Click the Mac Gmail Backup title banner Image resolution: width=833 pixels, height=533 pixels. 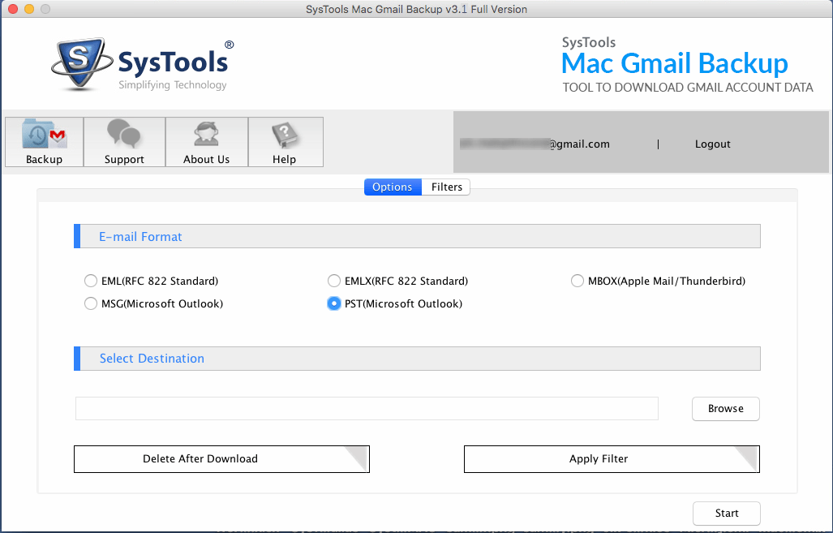click(x=673, y=63)
